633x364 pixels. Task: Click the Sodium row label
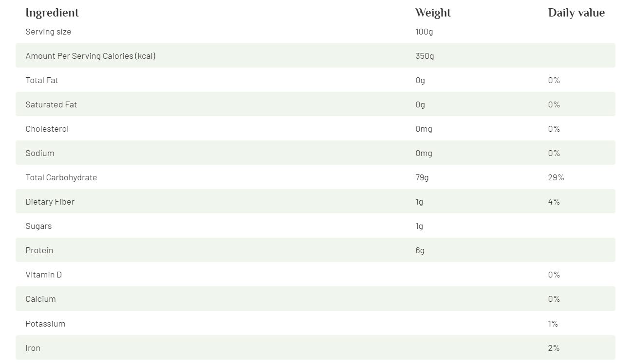point(40,153)
